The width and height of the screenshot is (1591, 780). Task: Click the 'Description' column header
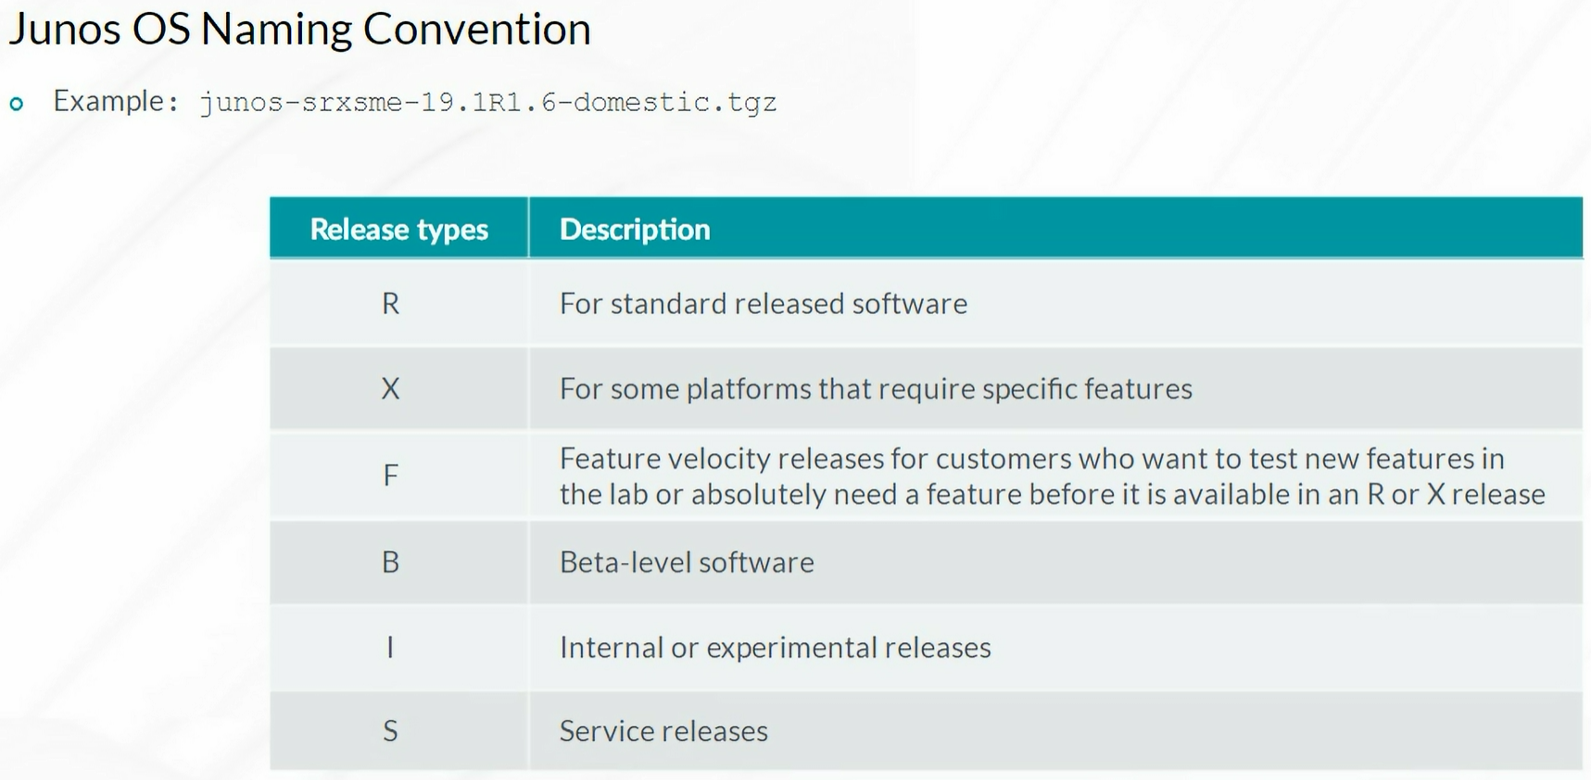[x=635, y=229]
